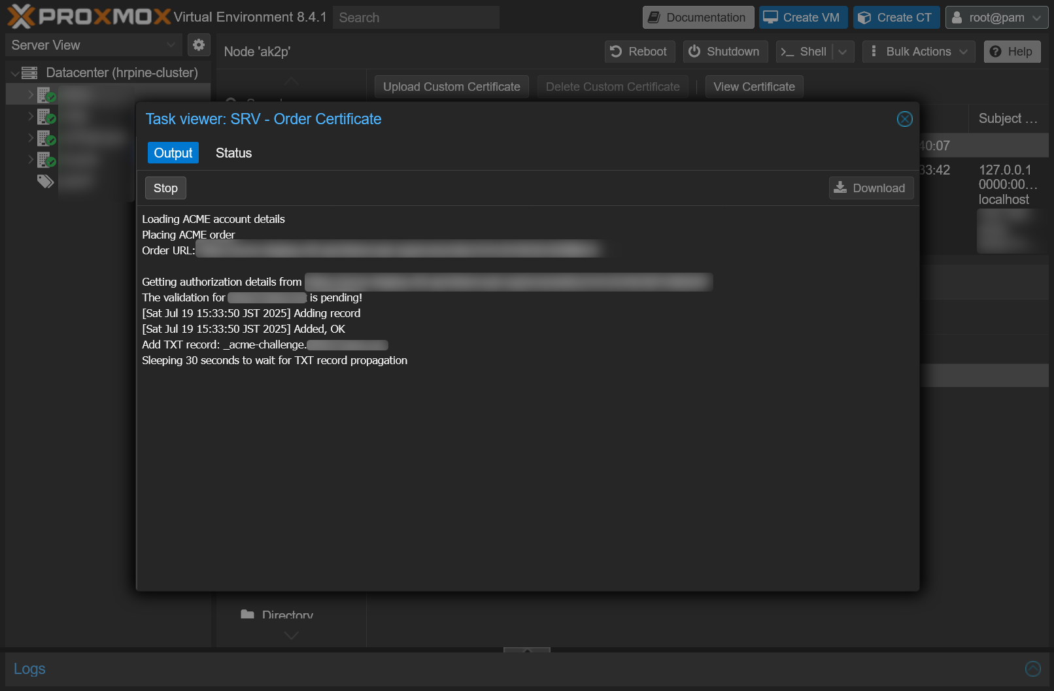This screenshot has height=691, width=1054.
Task: Click the Create CT cube icon
Action: 864,18
